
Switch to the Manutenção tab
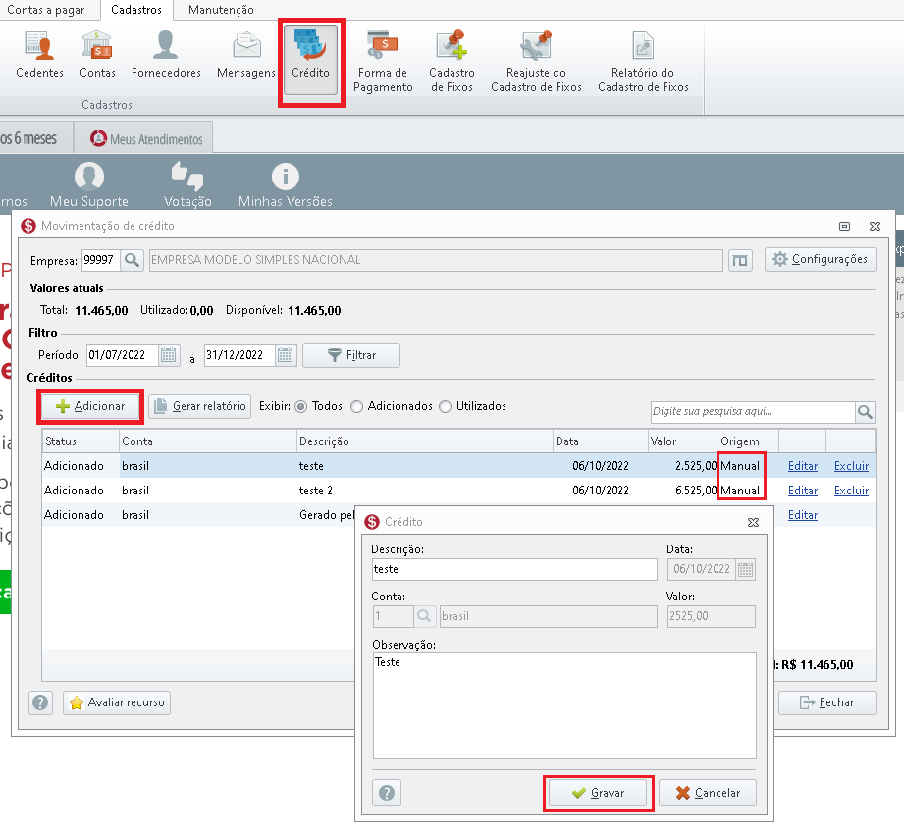click(x=221, y=10)
